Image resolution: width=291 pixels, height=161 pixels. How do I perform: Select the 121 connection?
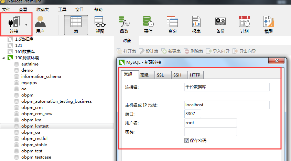pyautogui.click(x=19, y=46)
